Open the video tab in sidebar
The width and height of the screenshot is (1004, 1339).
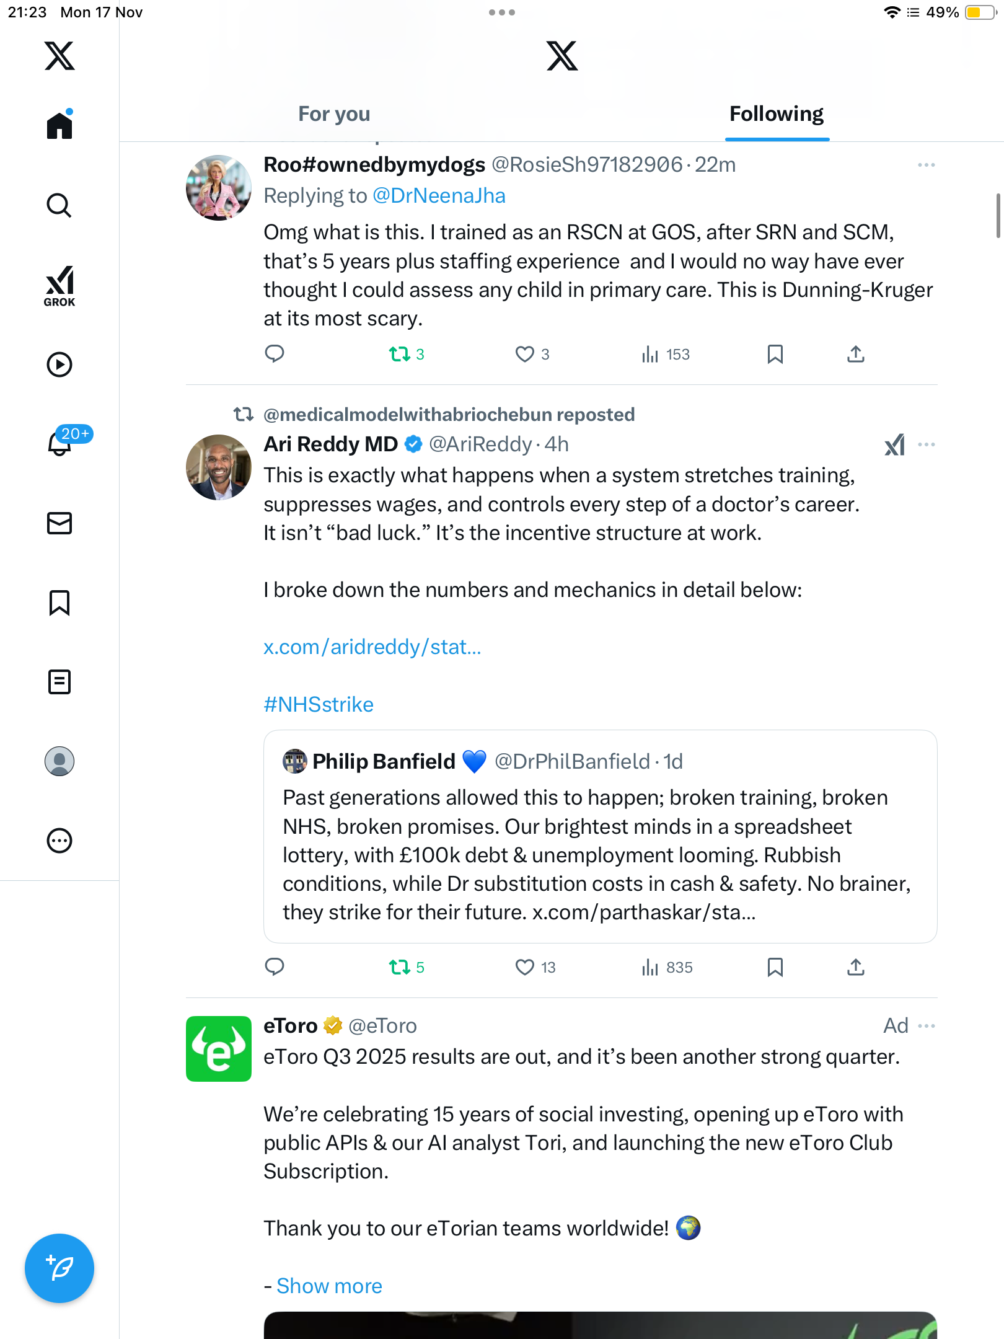tap(59, 365)
